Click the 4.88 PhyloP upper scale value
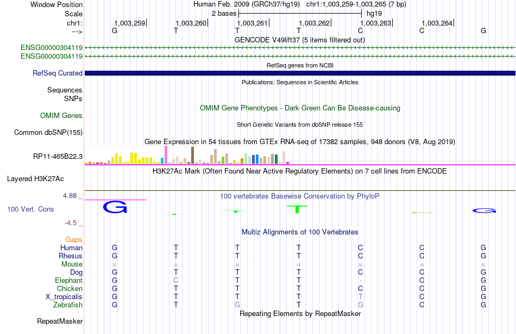 tap(70, 196)
